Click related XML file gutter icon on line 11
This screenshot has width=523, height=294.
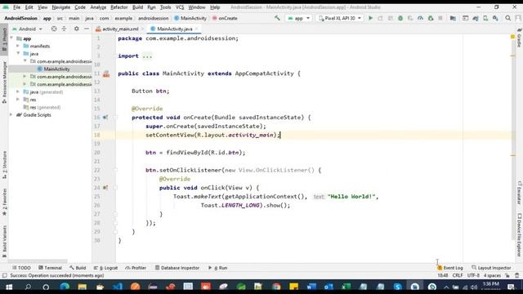pyautogui.click(x=106, y=73)
